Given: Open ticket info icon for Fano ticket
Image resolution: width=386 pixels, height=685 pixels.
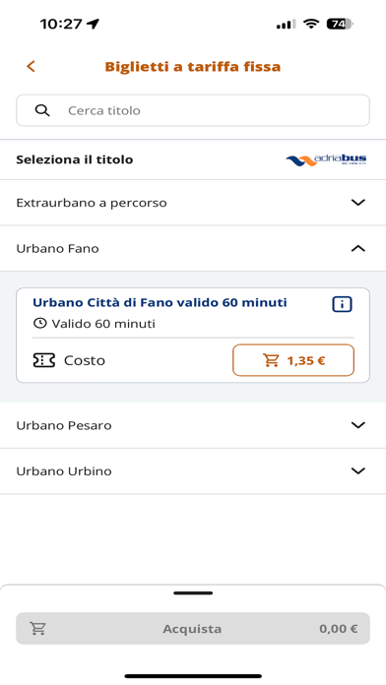Looking at the screenshot, I should point(342,304).
